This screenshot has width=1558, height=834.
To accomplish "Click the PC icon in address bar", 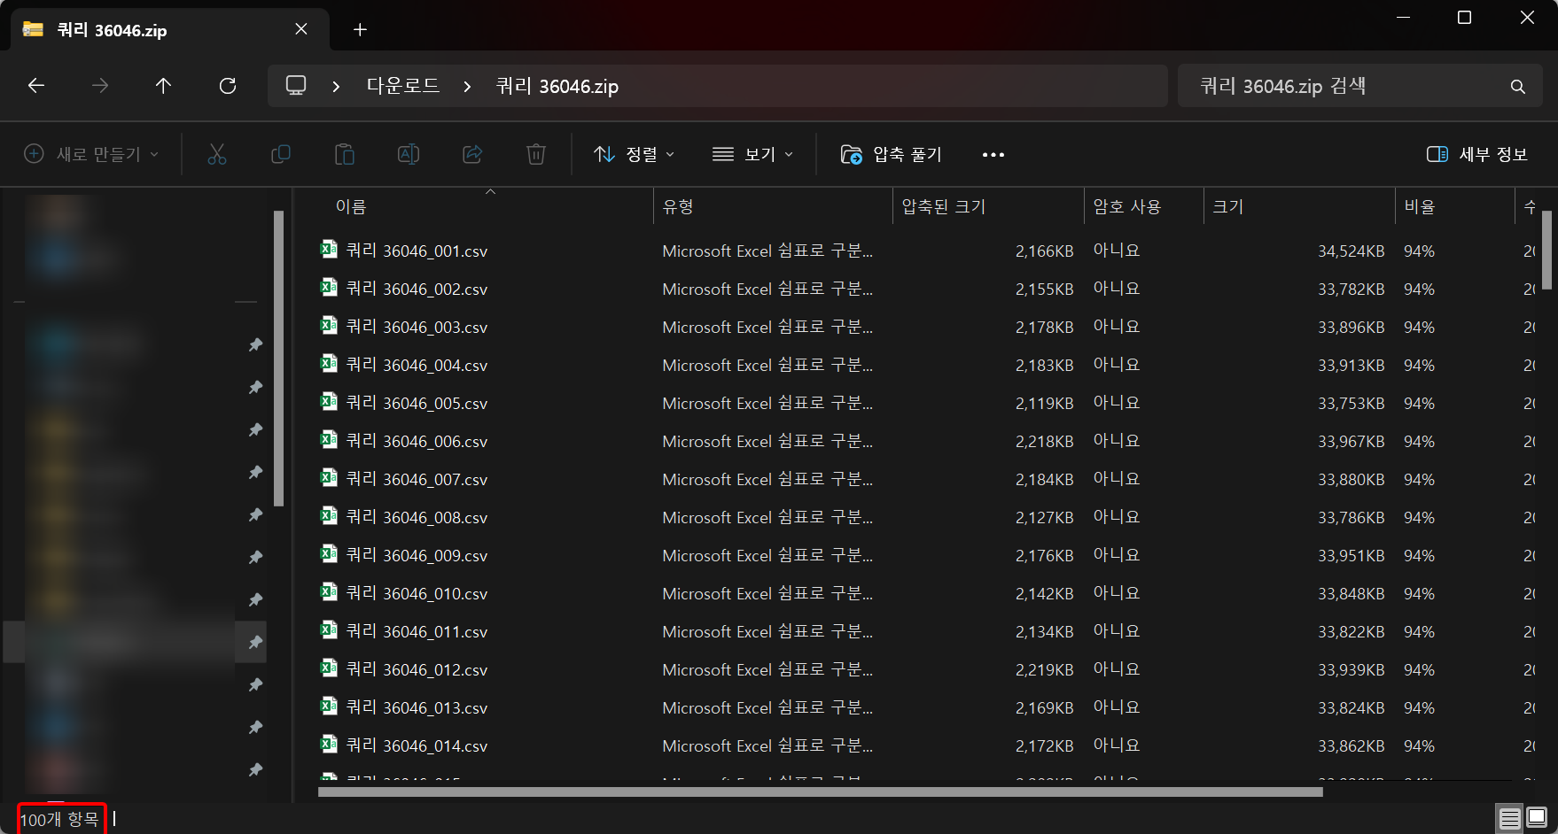I will pyautogui.click(x=296, y=86).
